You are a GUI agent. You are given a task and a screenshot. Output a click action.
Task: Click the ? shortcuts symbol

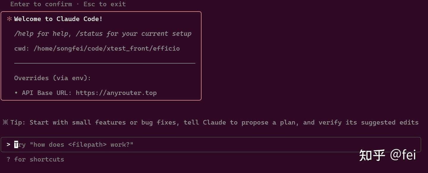9,159
